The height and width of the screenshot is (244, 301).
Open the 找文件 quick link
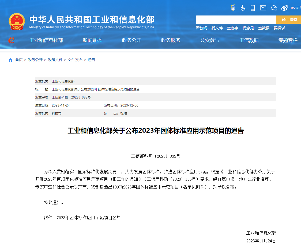click(217, 28)
